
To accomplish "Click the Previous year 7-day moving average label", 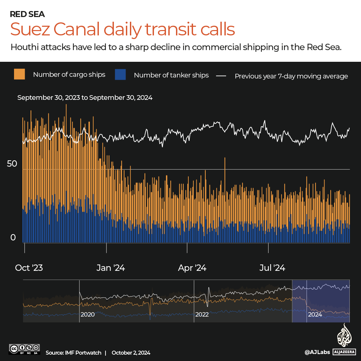I will pos(291,76).
